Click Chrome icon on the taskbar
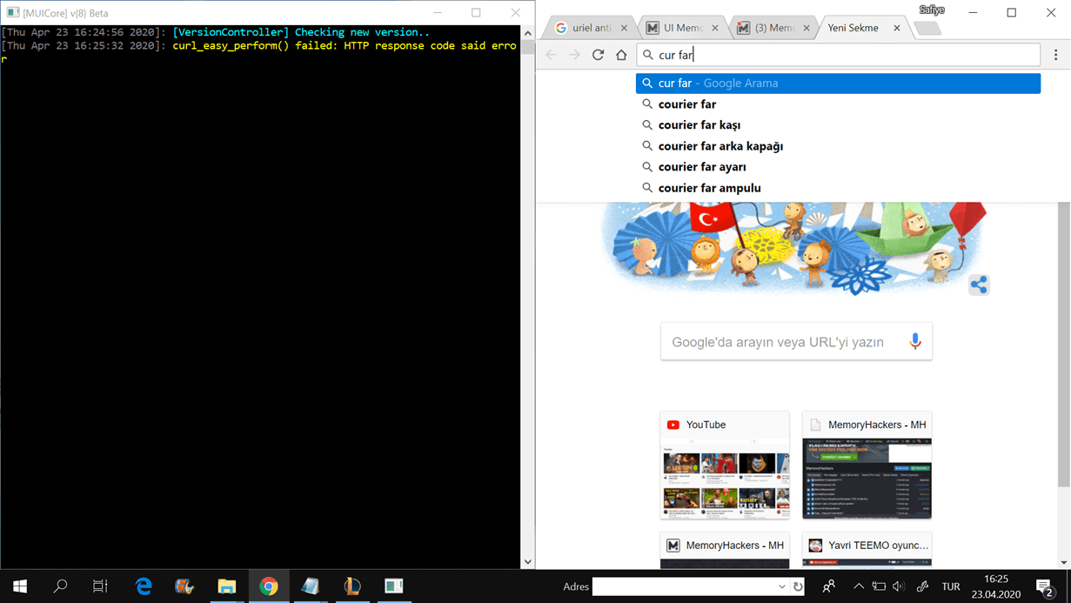 click(269, 586)
